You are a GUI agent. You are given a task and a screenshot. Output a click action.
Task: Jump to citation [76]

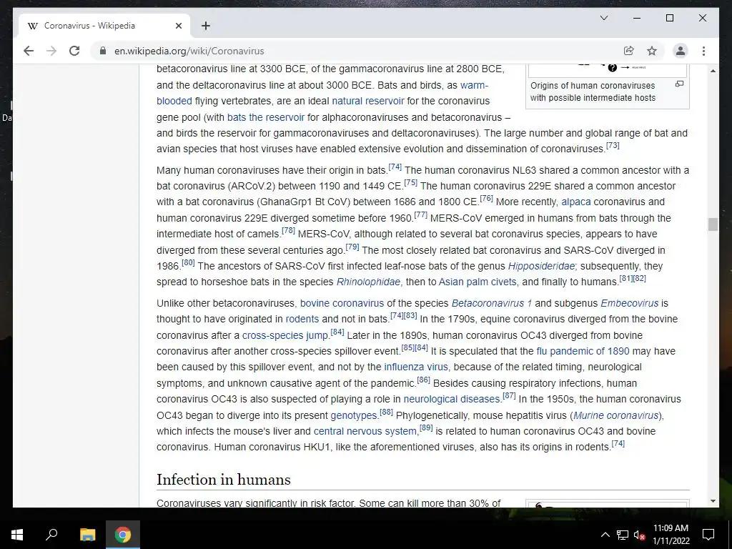pos(486,199)
